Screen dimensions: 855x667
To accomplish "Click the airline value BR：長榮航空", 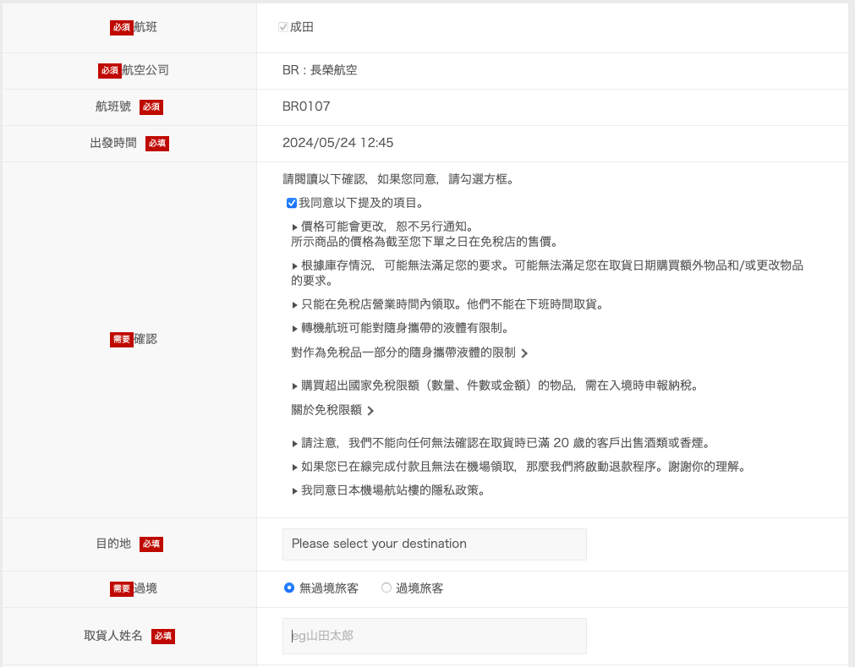I will (x=320, y=70).
